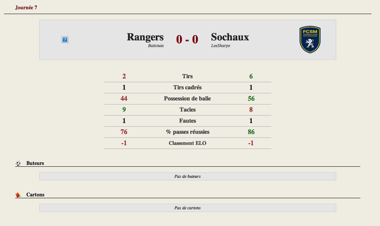
Task: Click the Pas de buteurs box
Action: (187, 176)
